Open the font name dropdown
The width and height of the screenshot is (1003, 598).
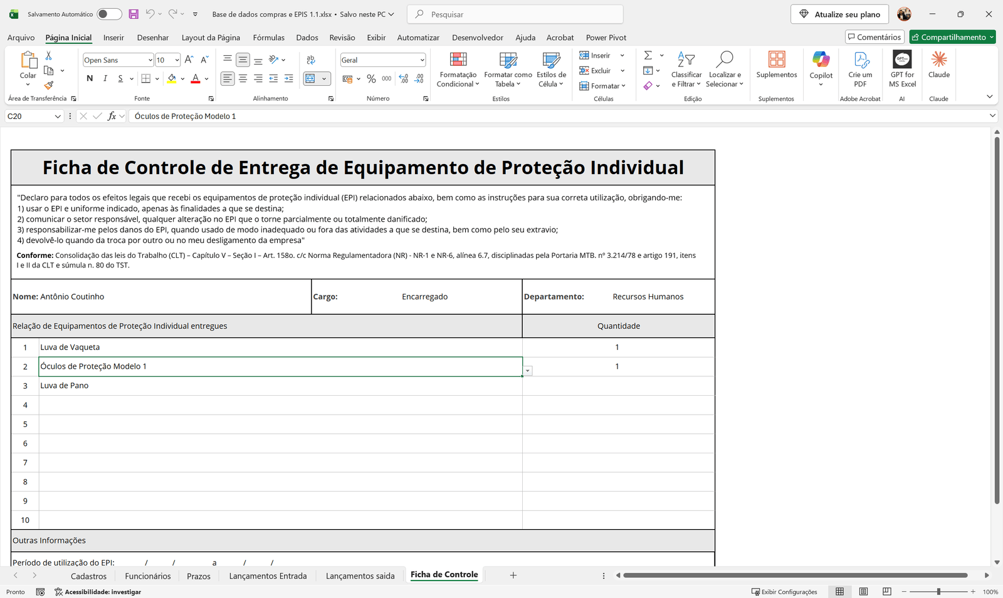pyautogui.click(x=150, y=60)
